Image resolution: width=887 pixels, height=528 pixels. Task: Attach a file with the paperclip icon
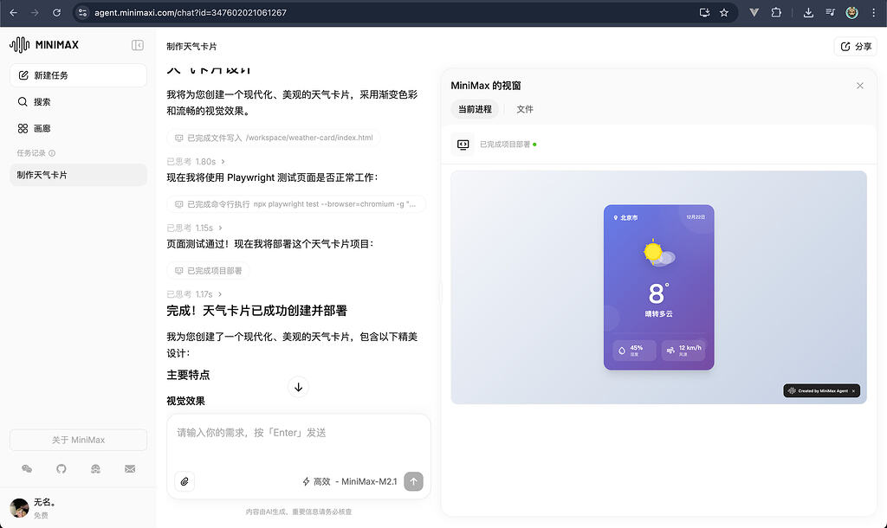pos(185,481)
